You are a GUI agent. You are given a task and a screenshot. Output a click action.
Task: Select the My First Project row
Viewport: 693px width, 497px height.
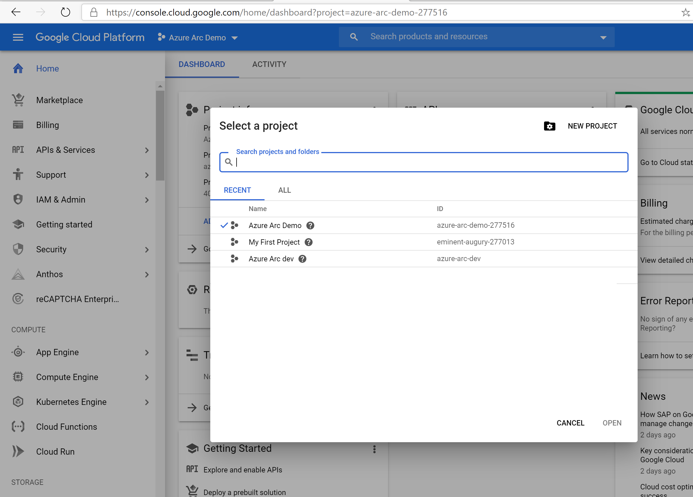(x=336, y=242)
